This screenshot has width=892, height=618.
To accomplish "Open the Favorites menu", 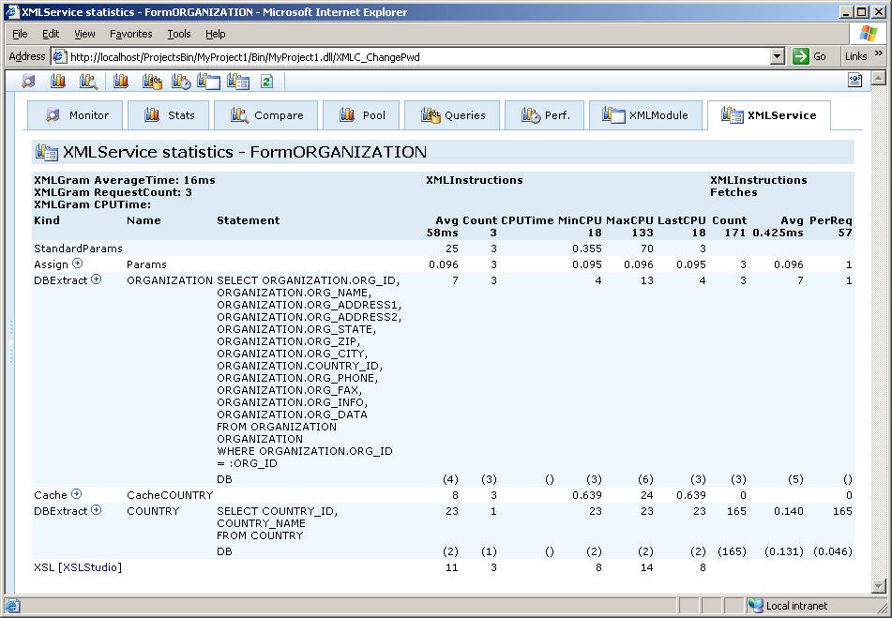I will [x=130, y=34].
